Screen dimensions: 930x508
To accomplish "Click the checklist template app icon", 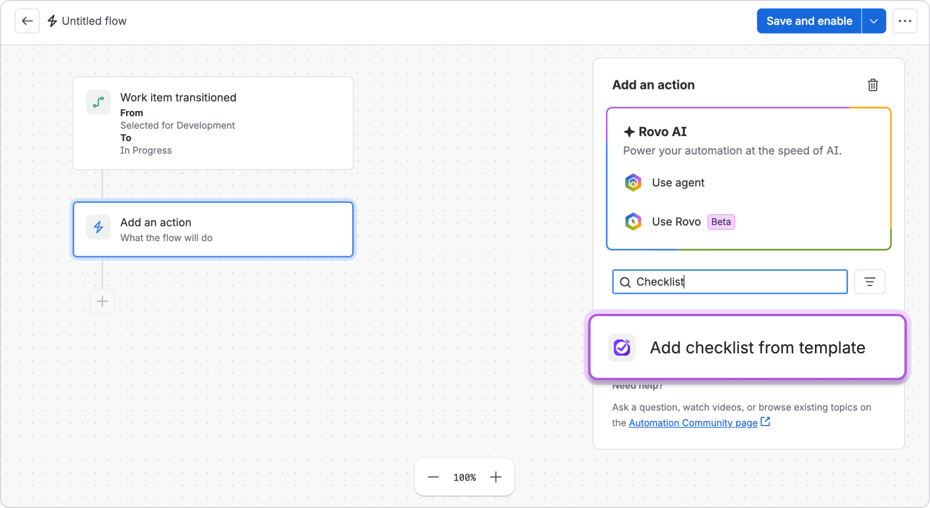I will pyautogui.click(x=622, y=348).
